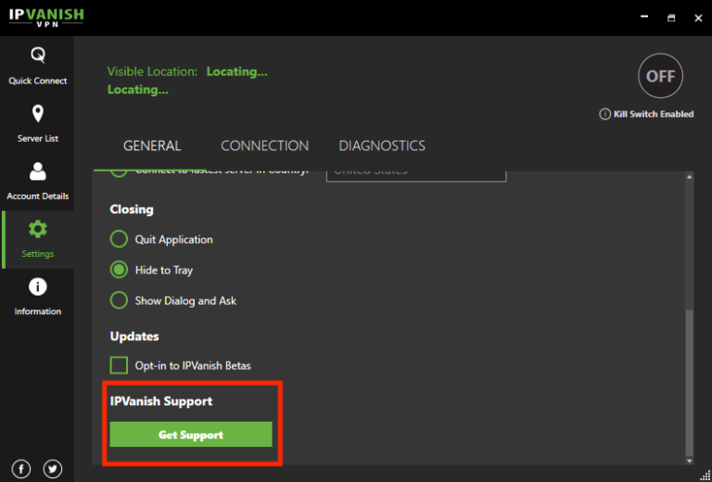
Task: Go to Account Details in the sidebar
Action: point(37,182)
